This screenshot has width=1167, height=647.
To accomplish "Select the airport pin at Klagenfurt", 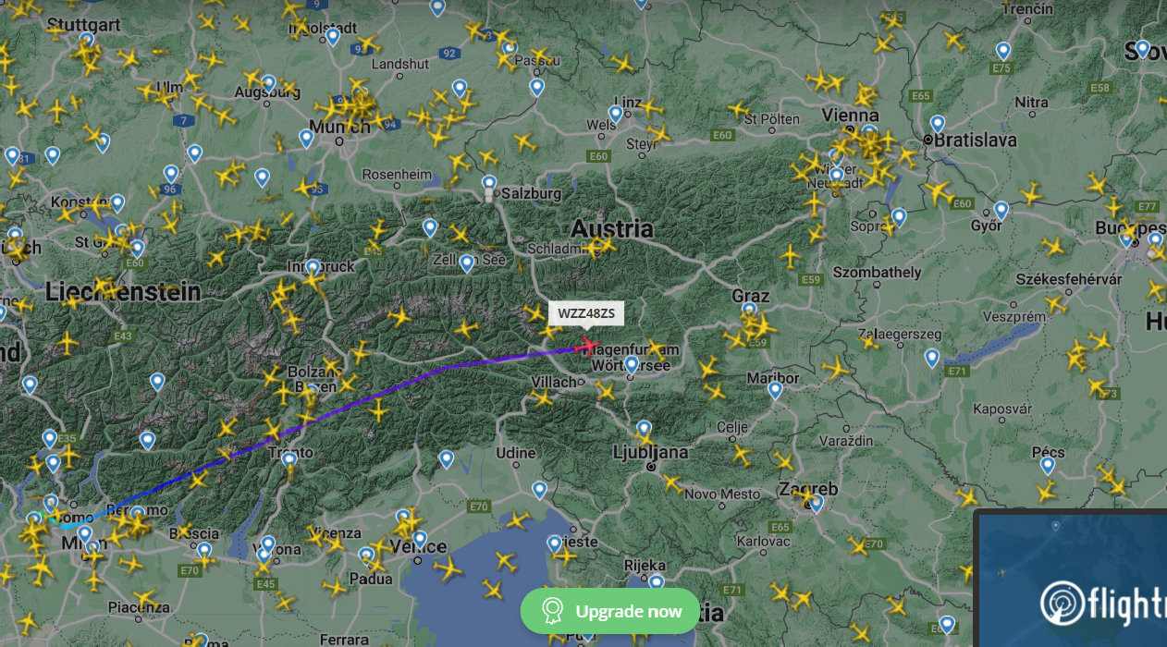I will (x=632, y=365).
